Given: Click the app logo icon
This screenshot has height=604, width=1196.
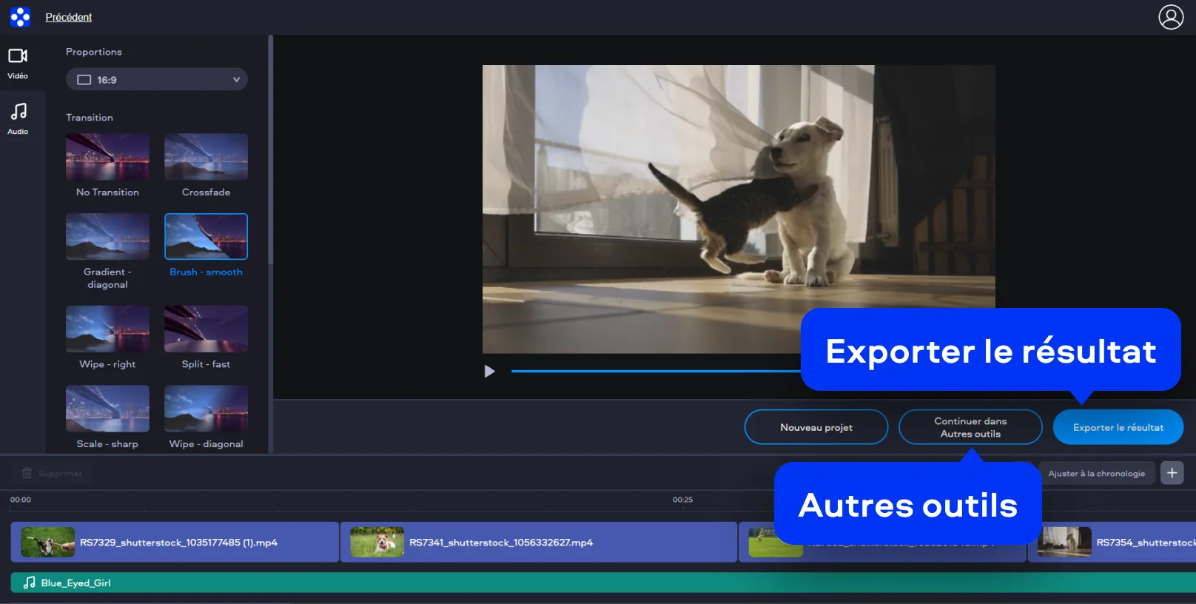Looking at the screenshot, I should tap(20, 17).
